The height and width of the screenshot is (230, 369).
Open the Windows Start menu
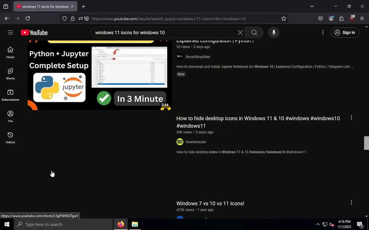coord(7,224)
